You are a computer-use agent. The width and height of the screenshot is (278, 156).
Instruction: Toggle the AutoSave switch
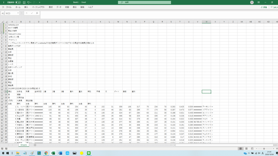[18, 2]
